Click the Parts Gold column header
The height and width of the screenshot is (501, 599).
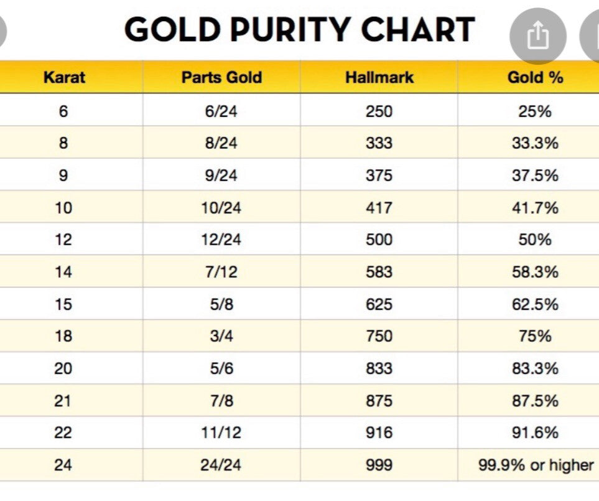(x=221, y=78)
